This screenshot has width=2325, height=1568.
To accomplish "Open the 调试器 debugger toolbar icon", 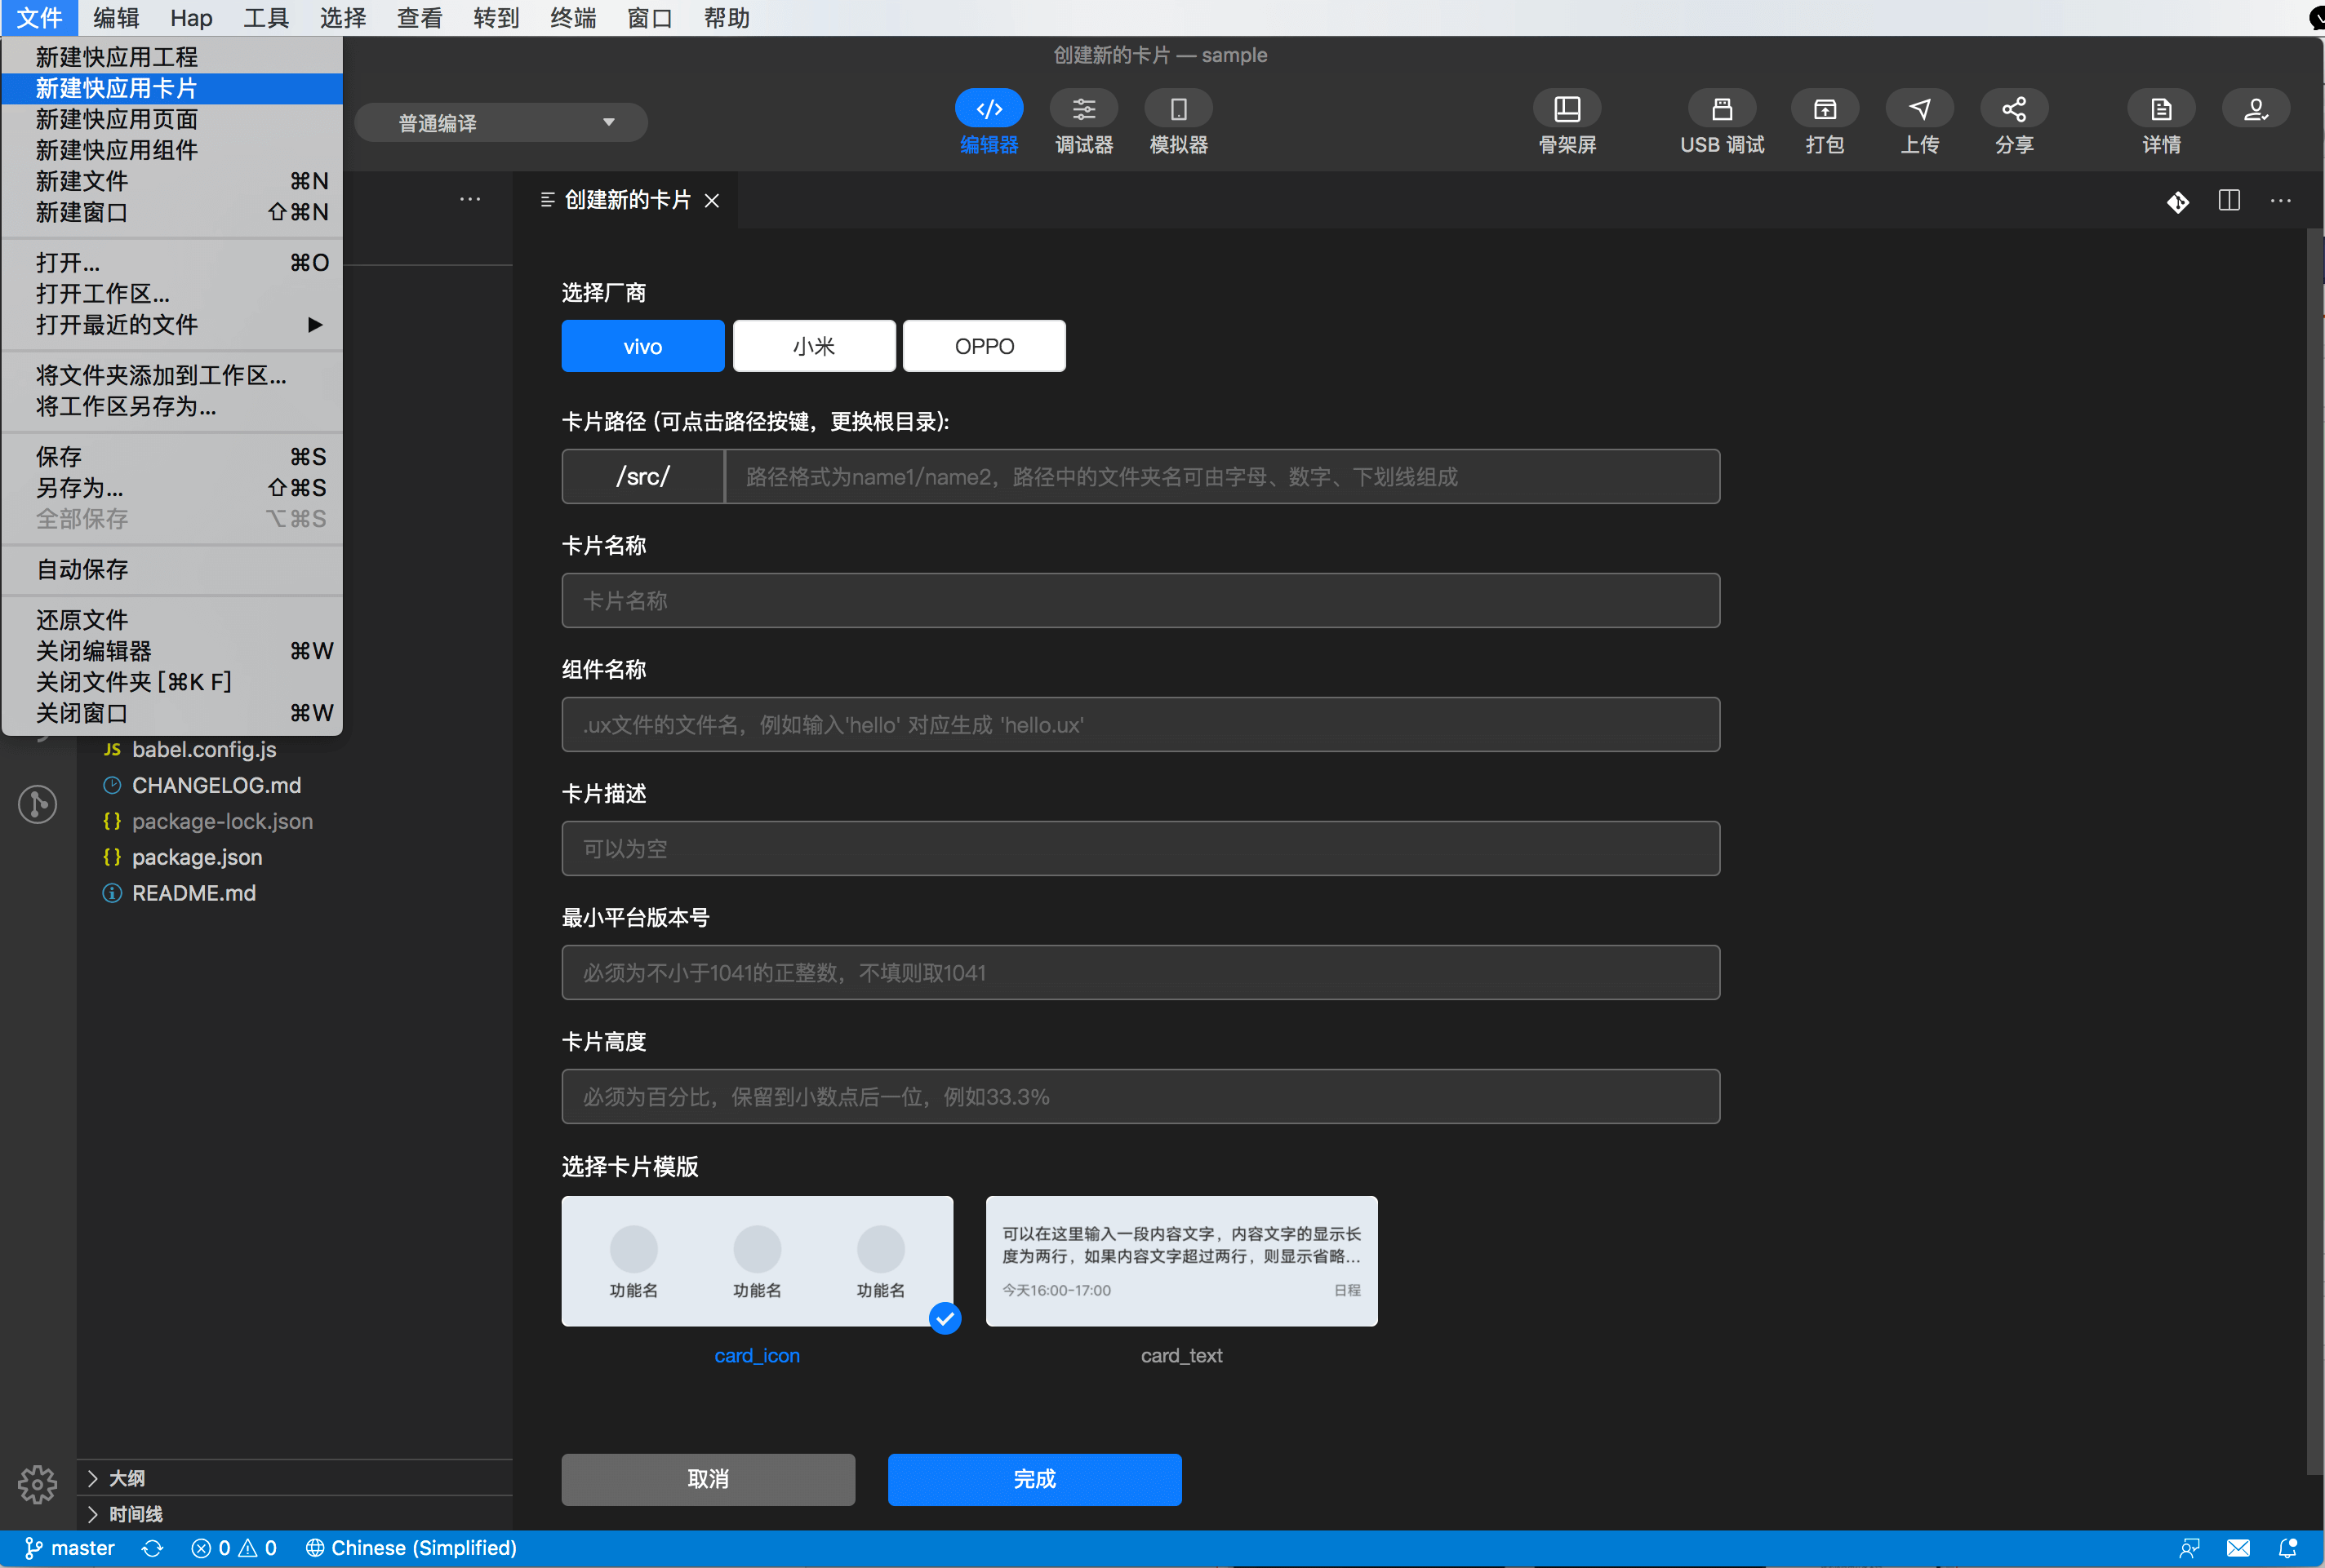I will [x=1083, y=109].
